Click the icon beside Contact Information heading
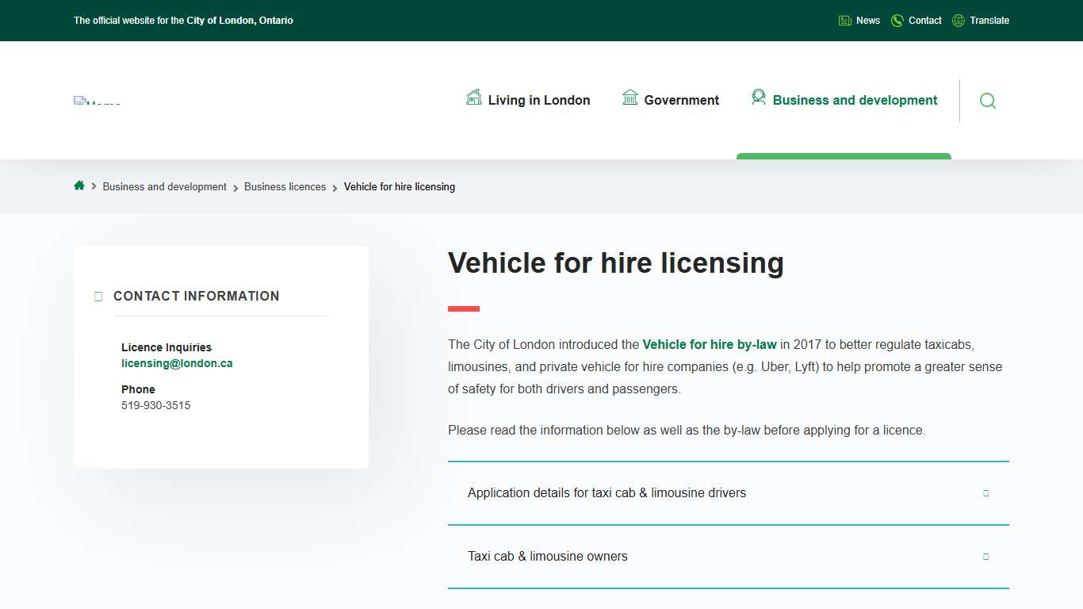 pos(98,296)
